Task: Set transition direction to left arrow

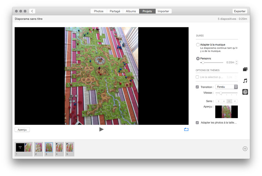Action: (229, 101)
